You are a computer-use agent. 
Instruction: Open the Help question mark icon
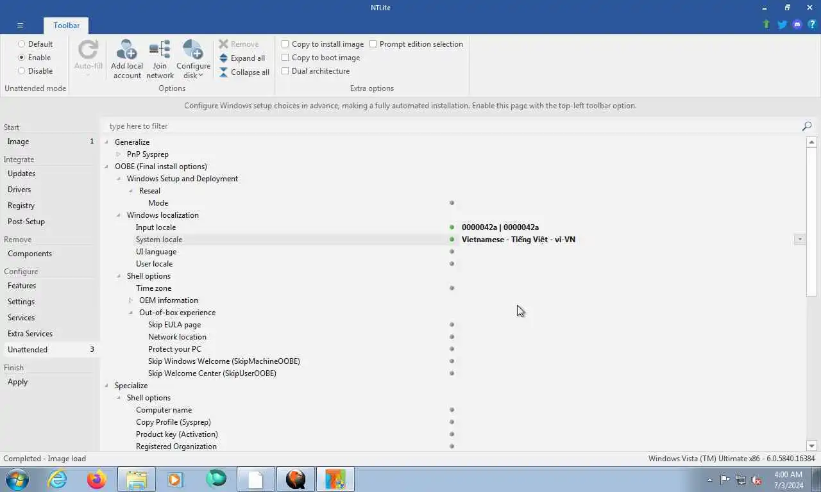click(812, 24)
